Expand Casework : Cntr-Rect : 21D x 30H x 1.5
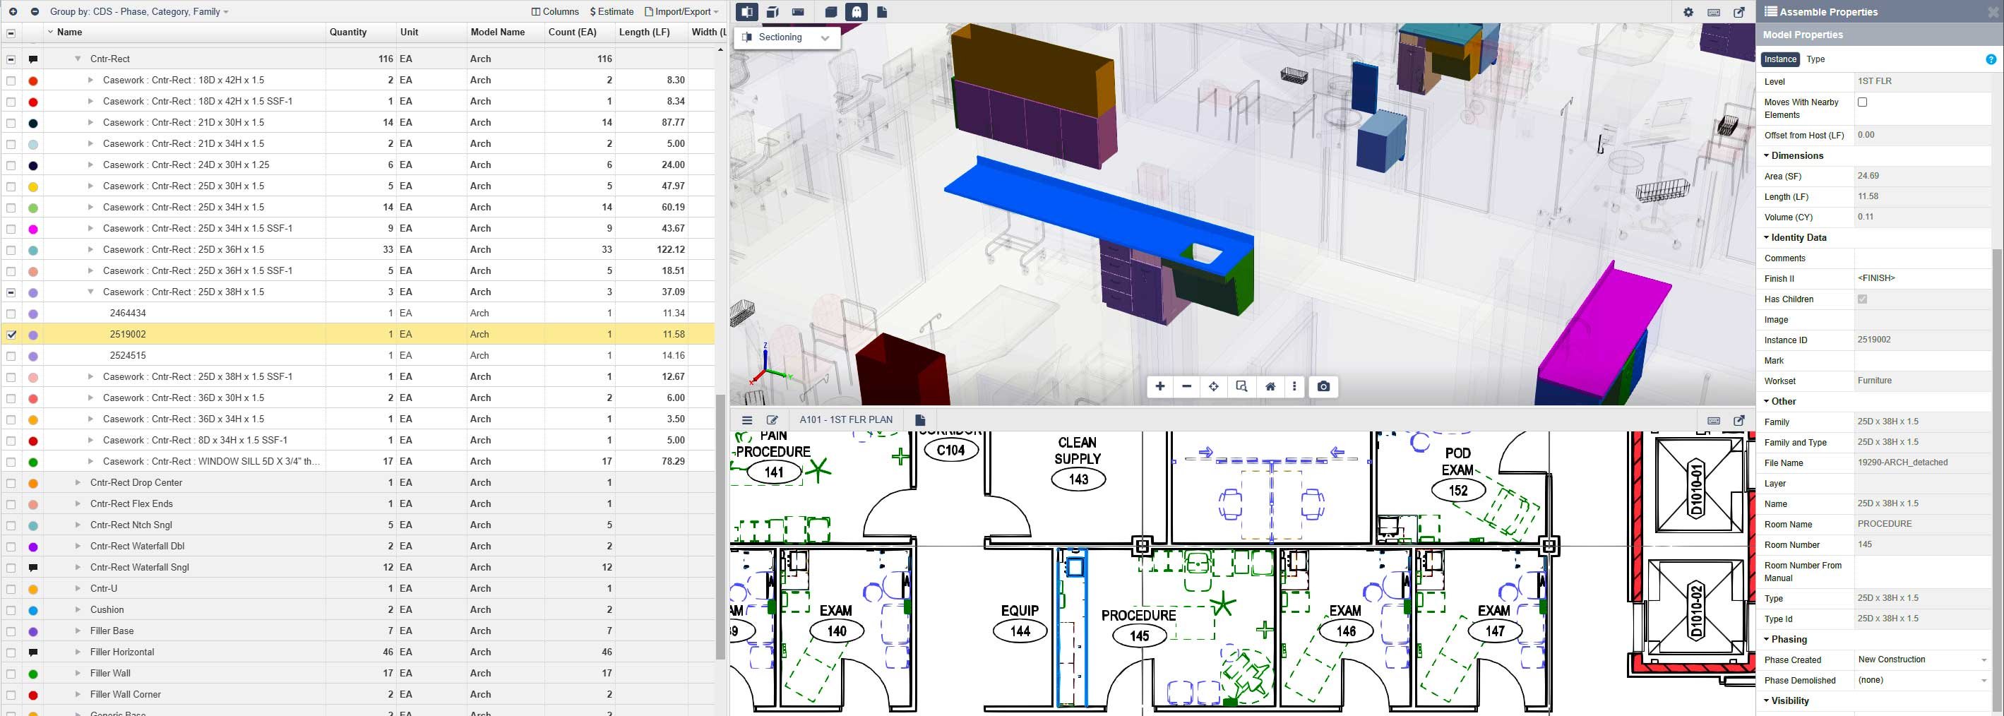 pos(91,122)
